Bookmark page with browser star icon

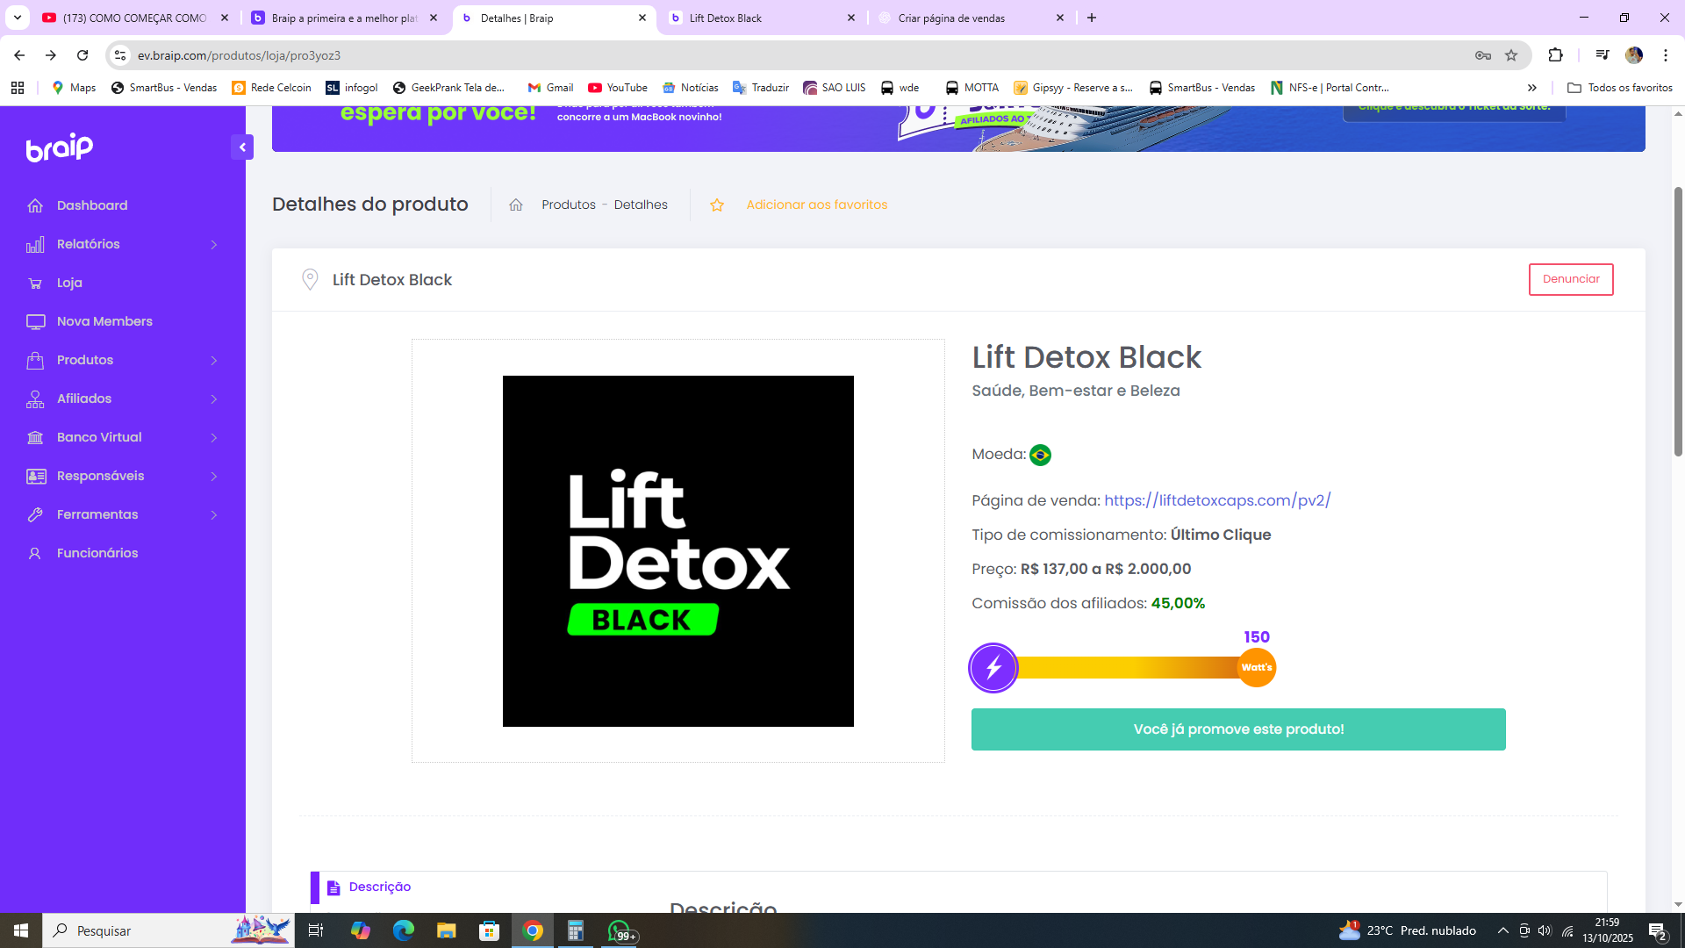click(1511, 55)
